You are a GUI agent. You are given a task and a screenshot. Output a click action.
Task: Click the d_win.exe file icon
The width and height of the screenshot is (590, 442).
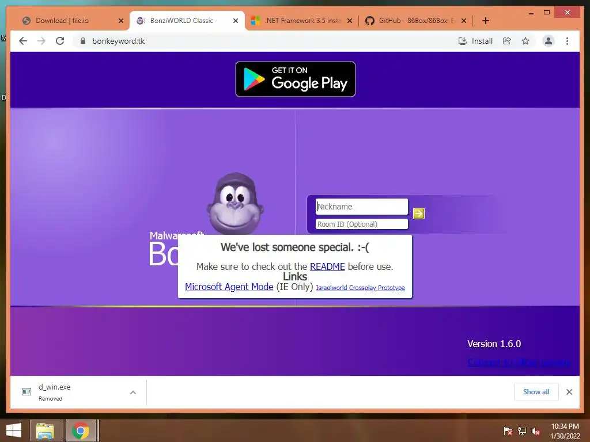[x=27, y=391]
